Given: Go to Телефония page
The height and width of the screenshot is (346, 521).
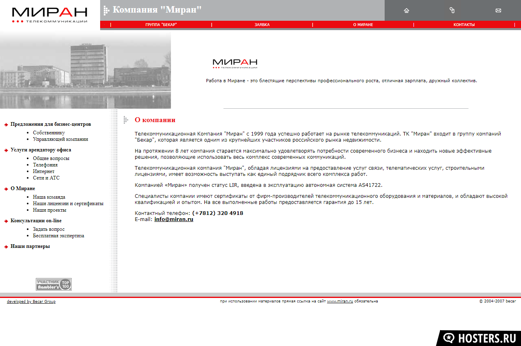Looking at the screenshot, I should coord(45,165).
